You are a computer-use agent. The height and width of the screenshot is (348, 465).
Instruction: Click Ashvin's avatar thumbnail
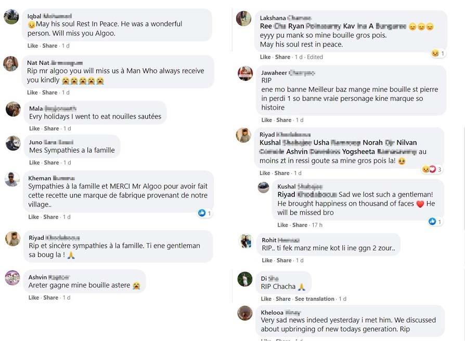tap(12, 278)
